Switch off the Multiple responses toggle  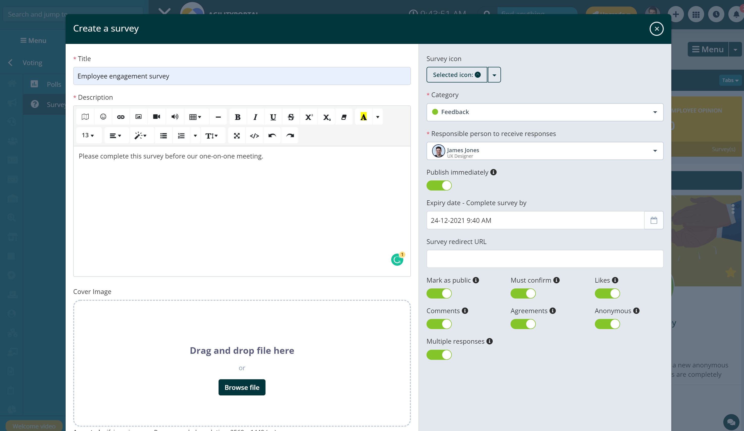(439, 355)
